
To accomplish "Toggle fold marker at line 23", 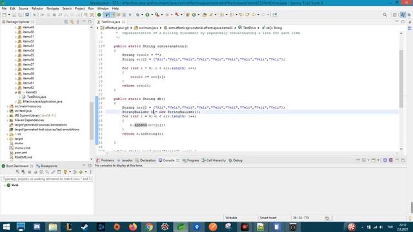I will (104, 99).
